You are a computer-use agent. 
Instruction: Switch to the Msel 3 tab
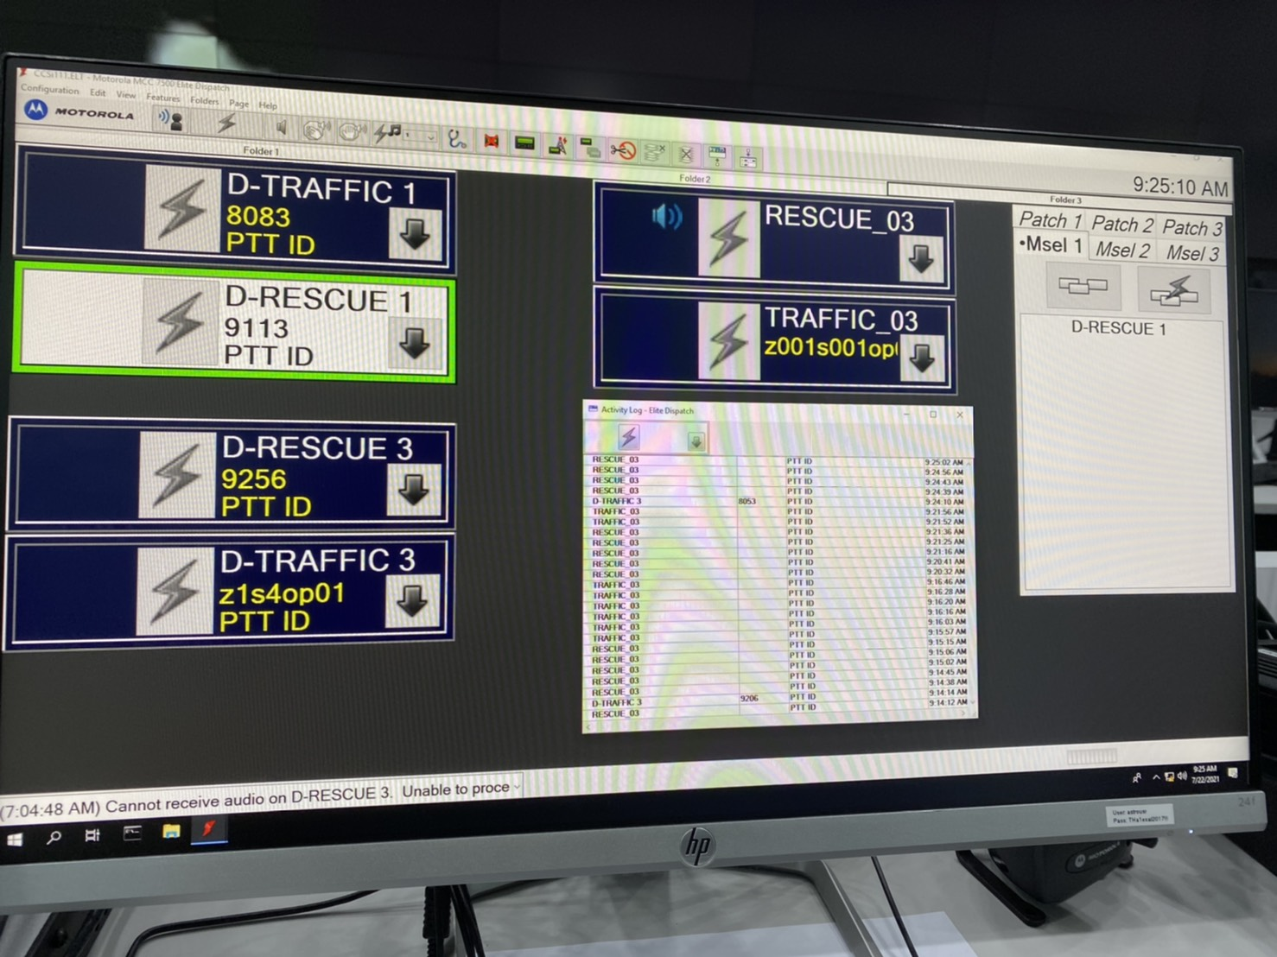1192,253
